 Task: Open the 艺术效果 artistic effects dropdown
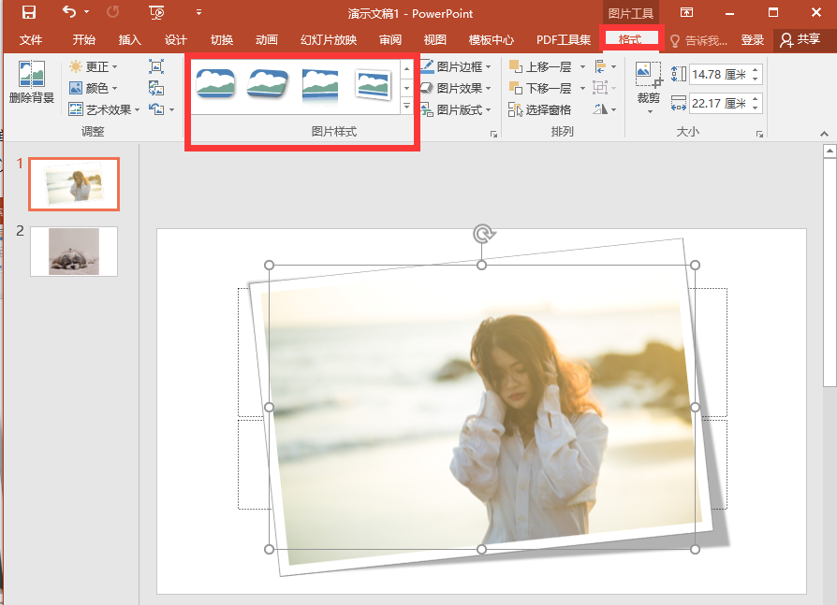(x=105, y=109)
